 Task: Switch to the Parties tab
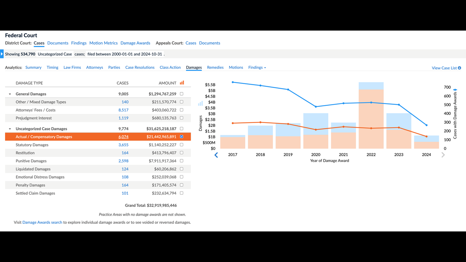[114, 67]
